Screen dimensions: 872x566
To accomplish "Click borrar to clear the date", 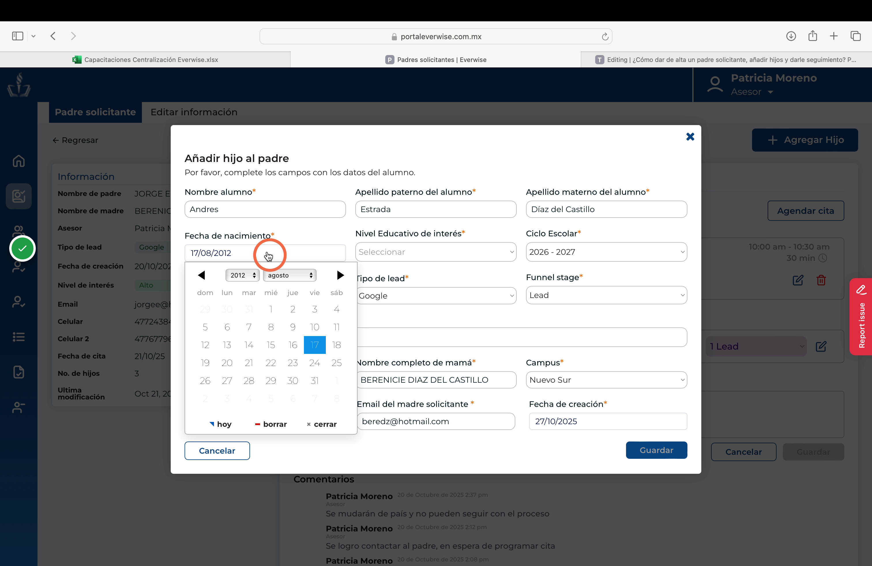I will click(x=271, y=424).
